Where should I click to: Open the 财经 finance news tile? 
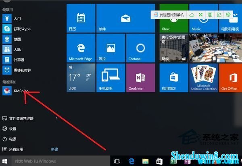(174, 48)
